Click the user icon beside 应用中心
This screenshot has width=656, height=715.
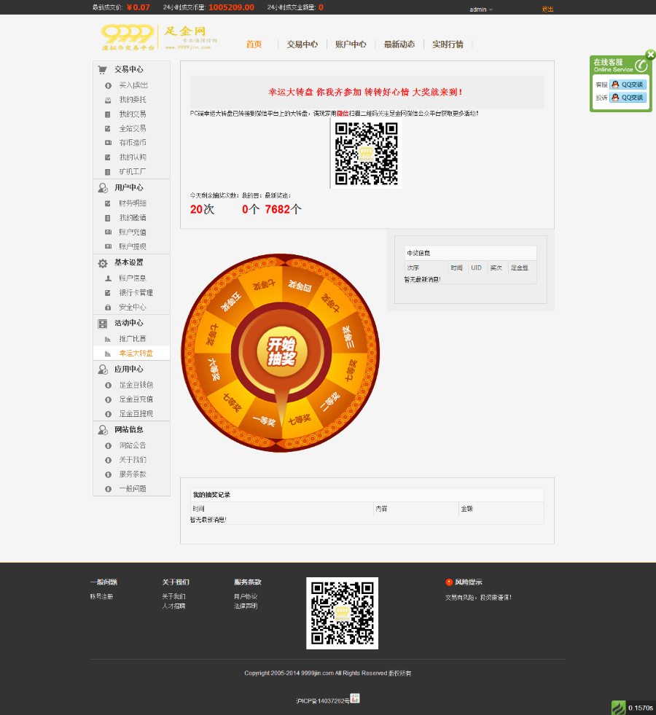point(103,370)
